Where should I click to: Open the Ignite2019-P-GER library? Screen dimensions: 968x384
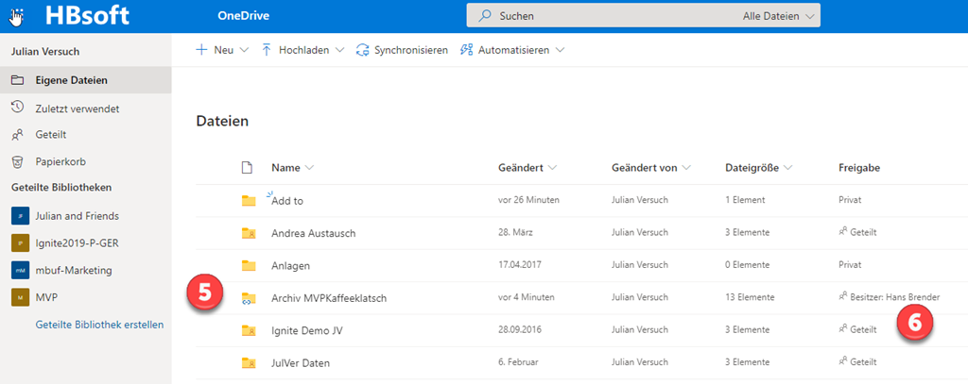77,243
